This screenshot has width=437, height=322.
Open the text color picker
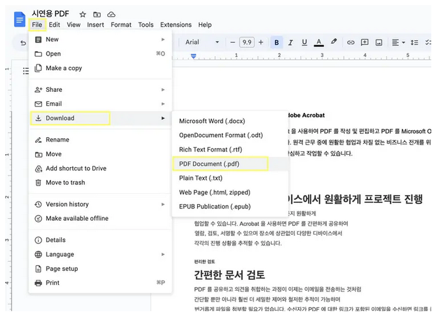click(320, 43)
